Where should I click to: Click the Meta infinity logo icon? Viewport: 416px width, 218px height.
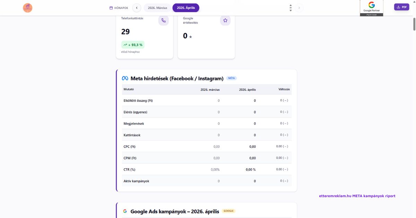[x=125, y=78]
